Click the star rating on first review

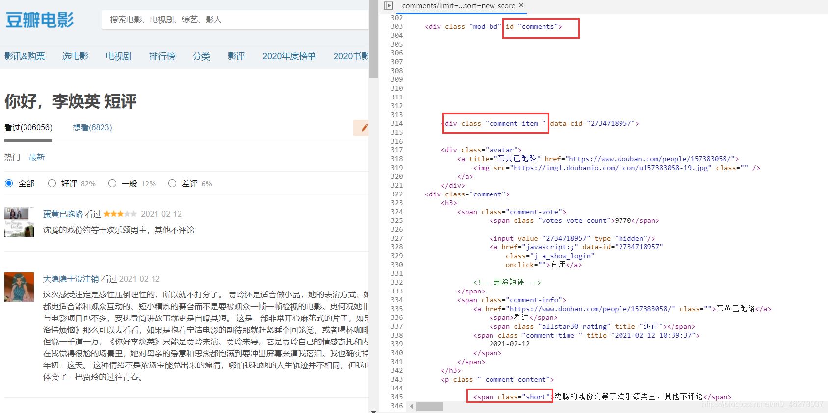(120, 214)
